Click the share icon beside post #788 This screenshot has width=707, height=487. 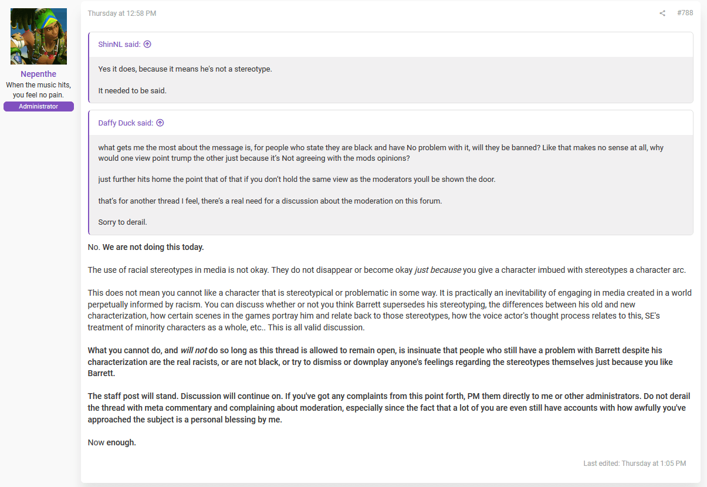tap(662, 13)
